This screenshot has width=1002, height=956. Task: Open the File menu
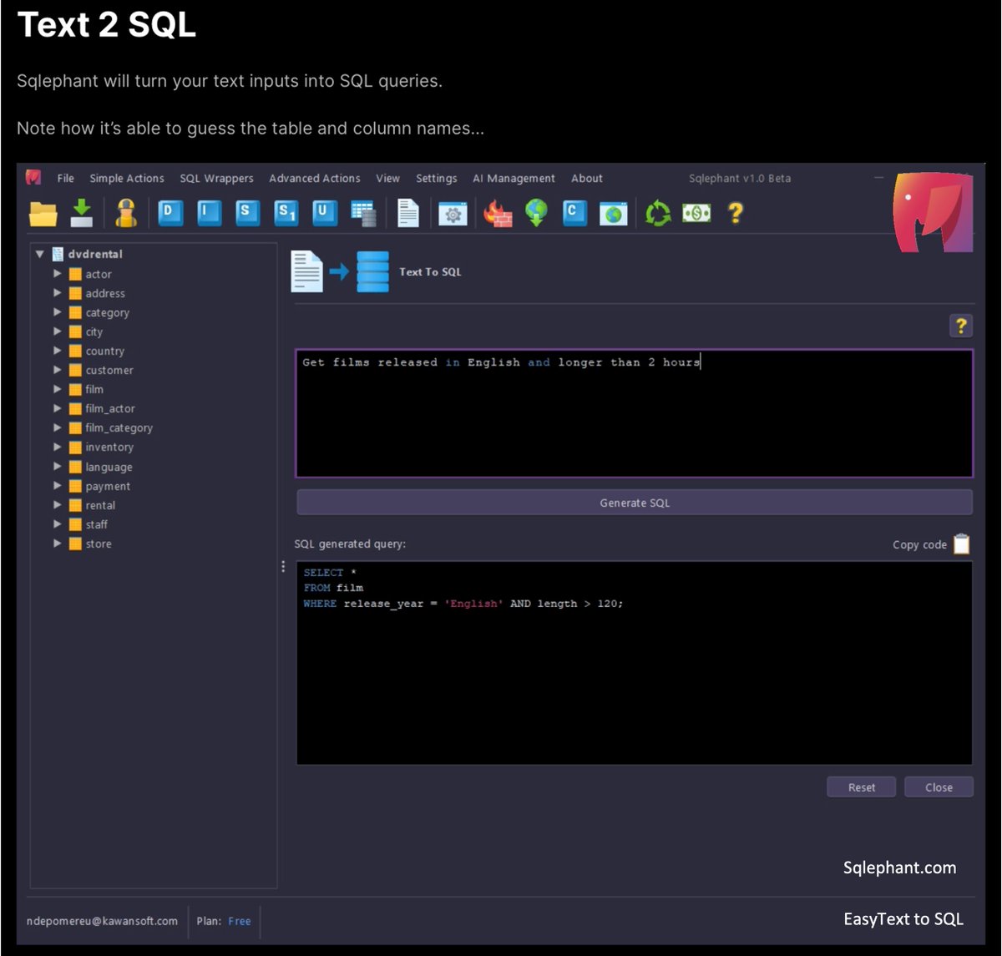coord(66,178)
